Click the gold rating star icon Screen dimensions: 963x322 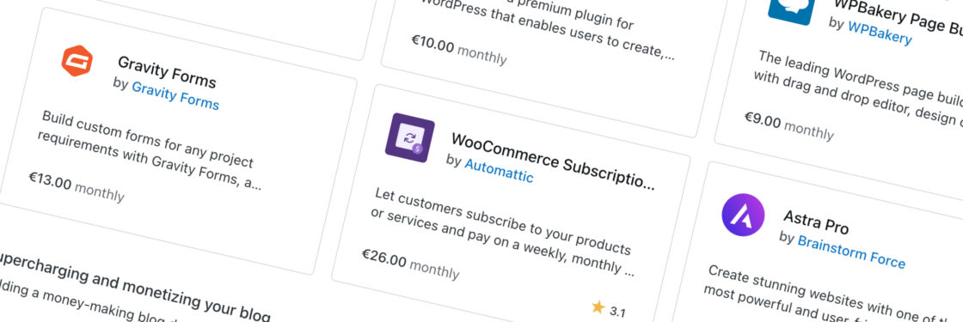pos(598,307)
